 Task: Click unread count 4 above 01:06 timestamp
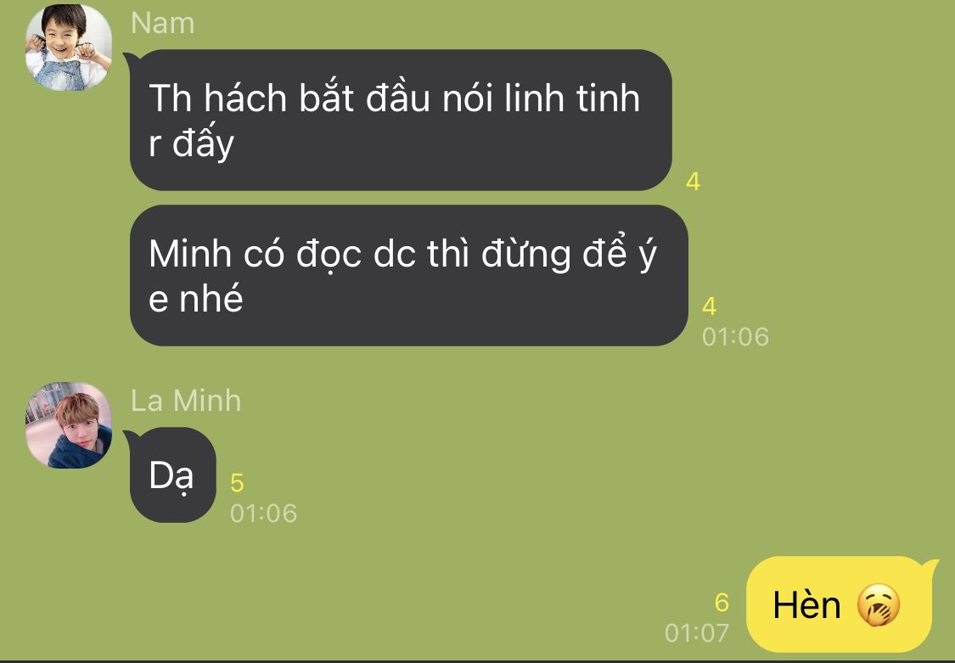(709, 306)
